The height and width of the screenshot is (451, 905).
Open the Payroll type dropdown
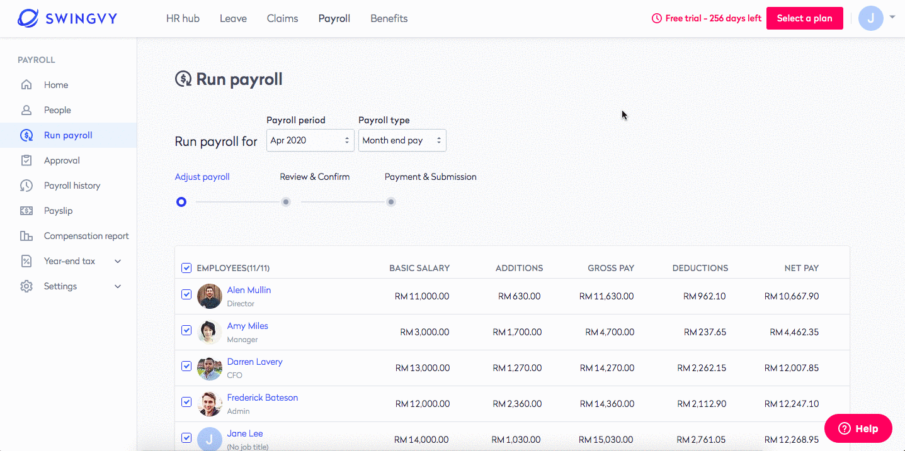[402, 140]
